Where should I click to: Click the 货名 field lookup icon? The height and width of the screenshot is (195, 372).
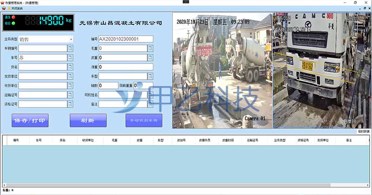(70, 67)
